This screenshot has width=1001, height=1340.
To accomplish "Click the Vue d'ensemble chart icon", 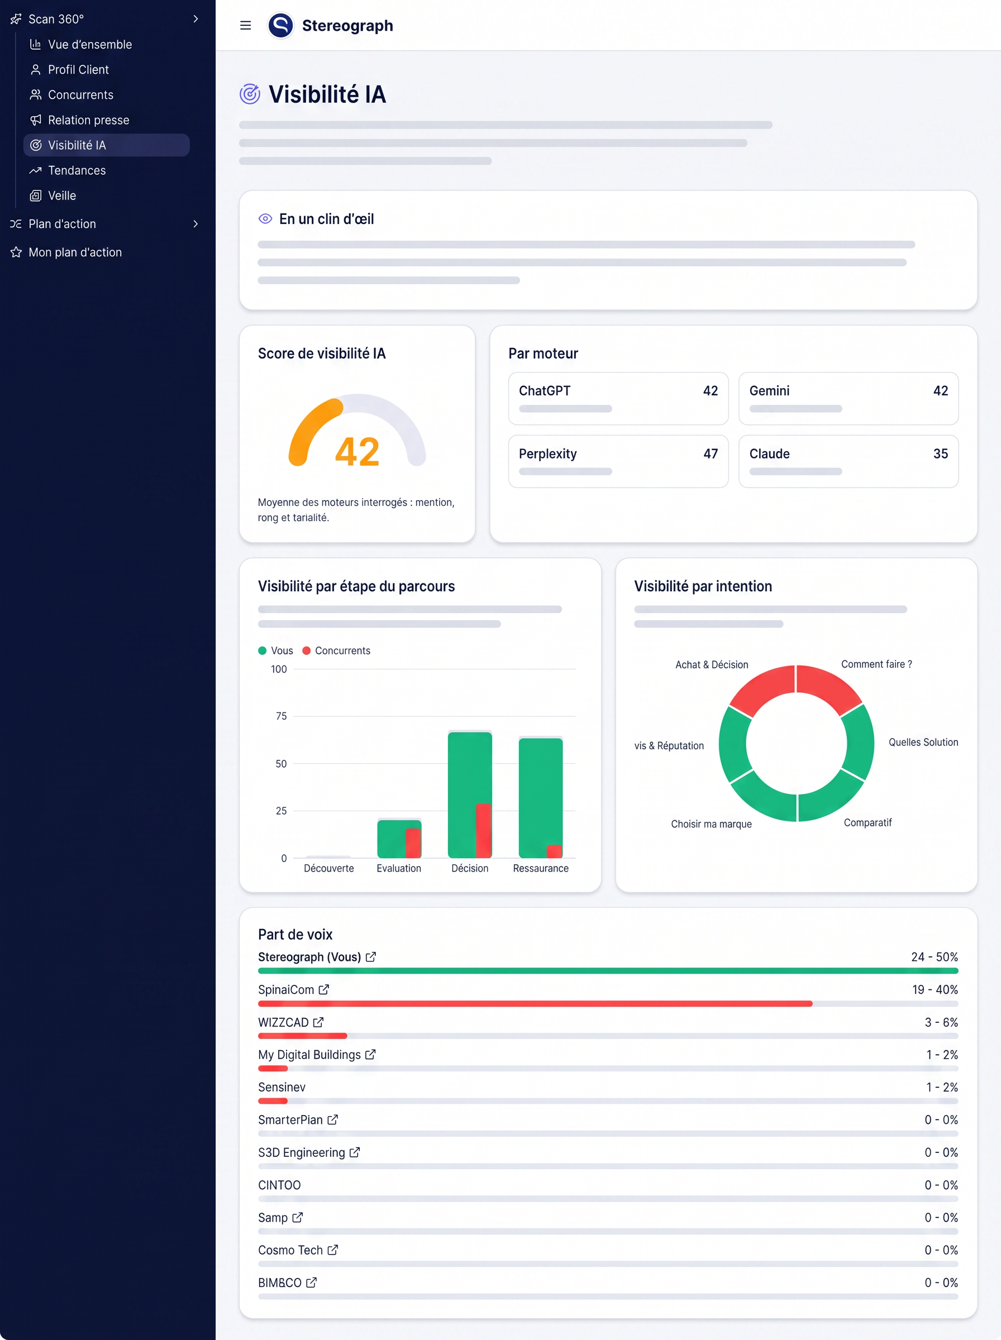I will [36, 44].
